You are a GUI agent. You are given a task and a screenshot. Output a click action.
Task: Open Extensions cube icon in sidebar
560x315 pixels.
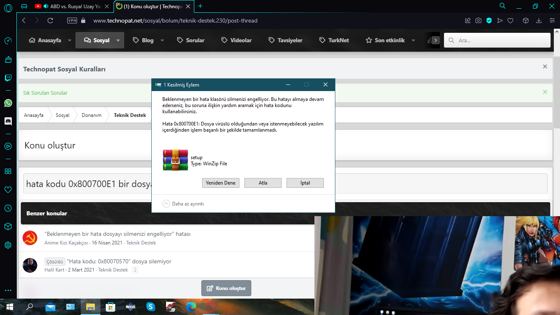(x=8, y=226)
